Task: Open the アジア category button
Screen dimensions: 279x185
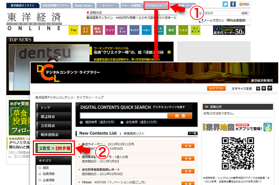Action: [x=110, y=30]
